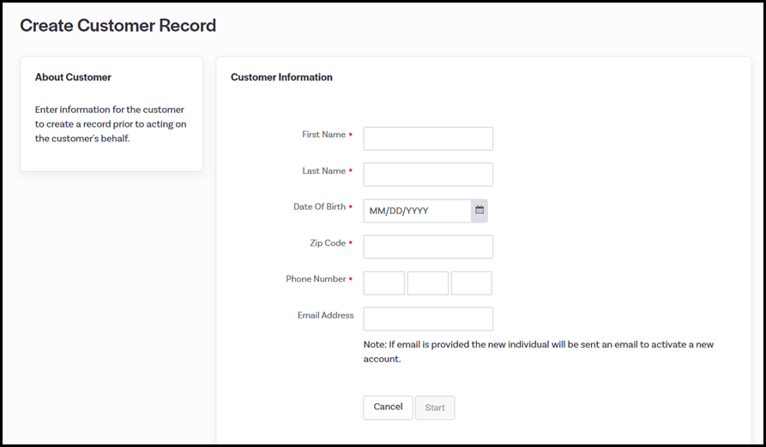Click the Start button
766x447 pixels.
coord(435,408)
